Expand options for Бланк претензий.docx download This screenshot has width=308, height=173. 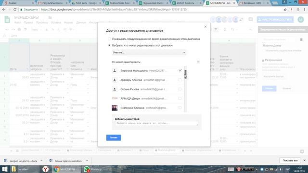point(87,161)
